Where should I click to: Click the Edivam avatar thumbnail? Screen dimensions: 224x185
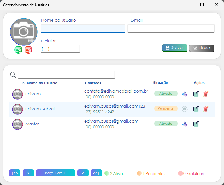tap(17, 94)
